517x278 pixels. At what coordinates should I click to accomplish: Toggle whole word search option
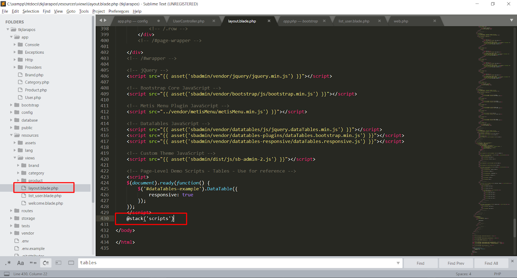[33, 263]
